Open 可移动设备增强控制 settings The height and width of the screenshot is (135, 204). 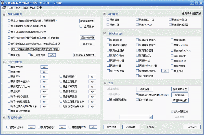pos(85,55)
